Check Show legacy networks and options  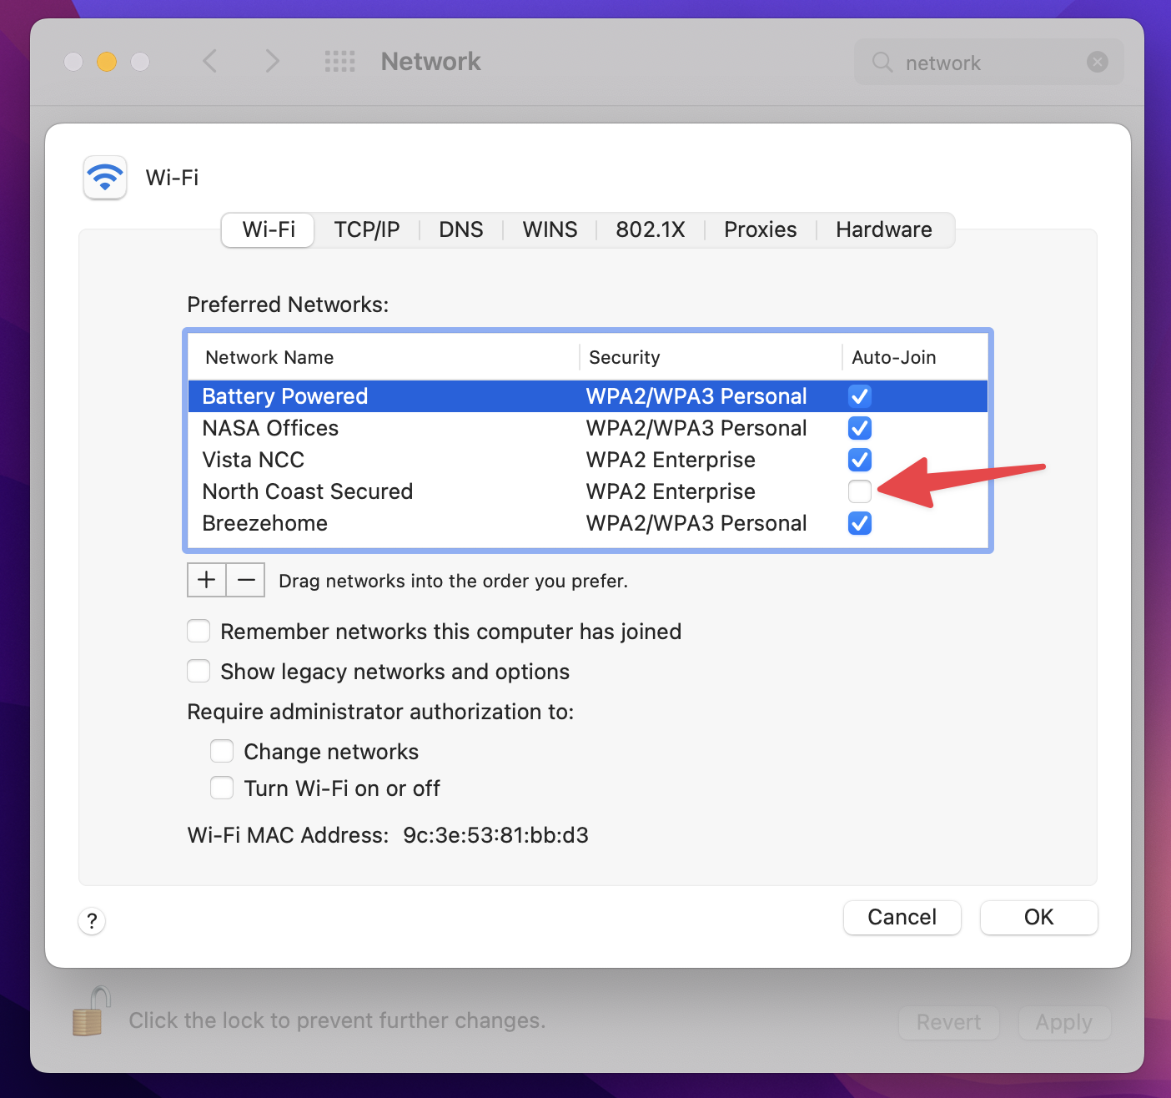point(199,672)
